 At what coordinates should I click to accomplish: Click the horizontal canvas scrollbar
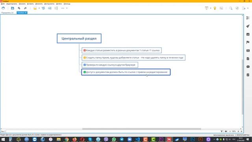(141, 129)
